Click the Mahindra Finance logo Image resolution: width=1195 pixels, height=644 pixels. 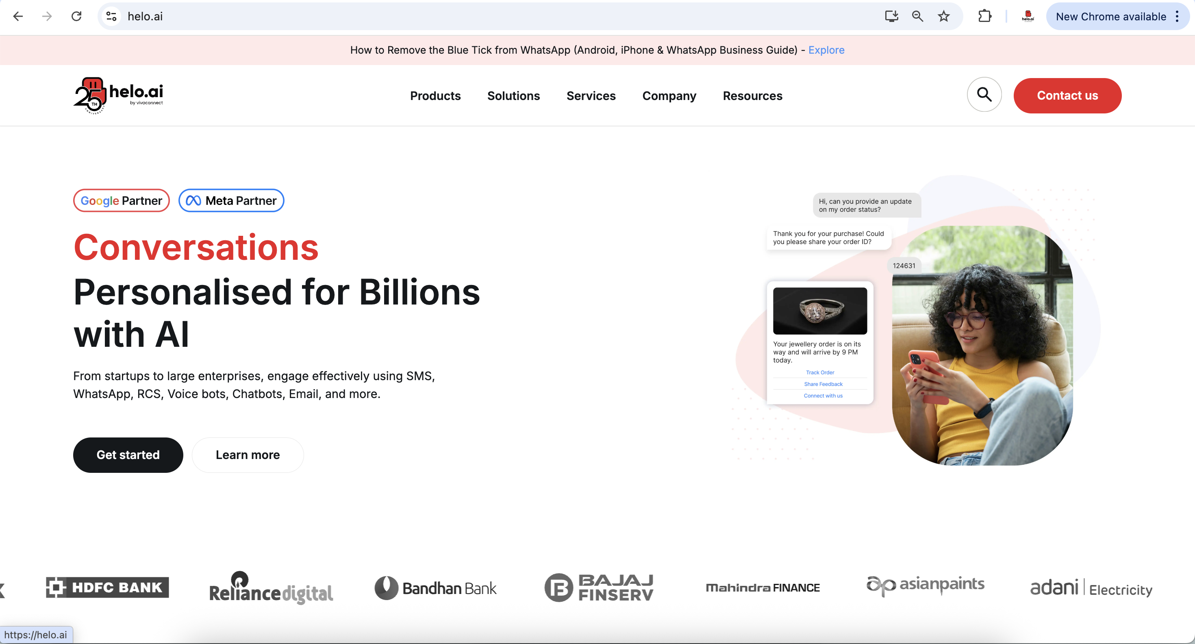pyautogui.click(x=763, y=588)
